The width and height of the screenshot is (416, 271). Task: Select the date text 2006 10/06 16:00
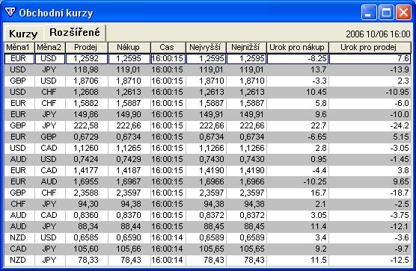(378, 34)
